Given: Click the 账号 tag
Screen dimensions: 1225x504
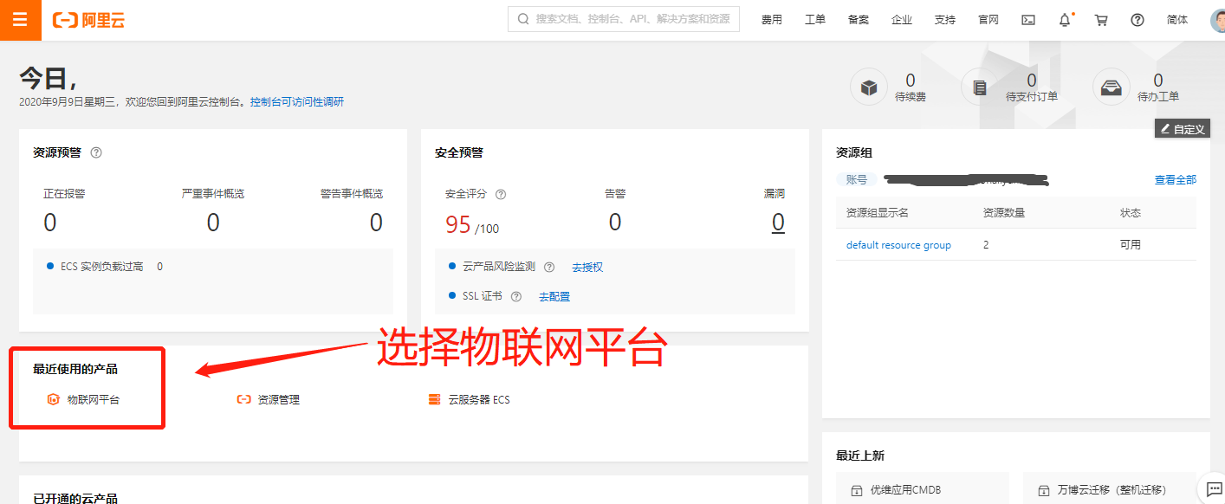Looking at the screenshot, I should pos(857,180).
